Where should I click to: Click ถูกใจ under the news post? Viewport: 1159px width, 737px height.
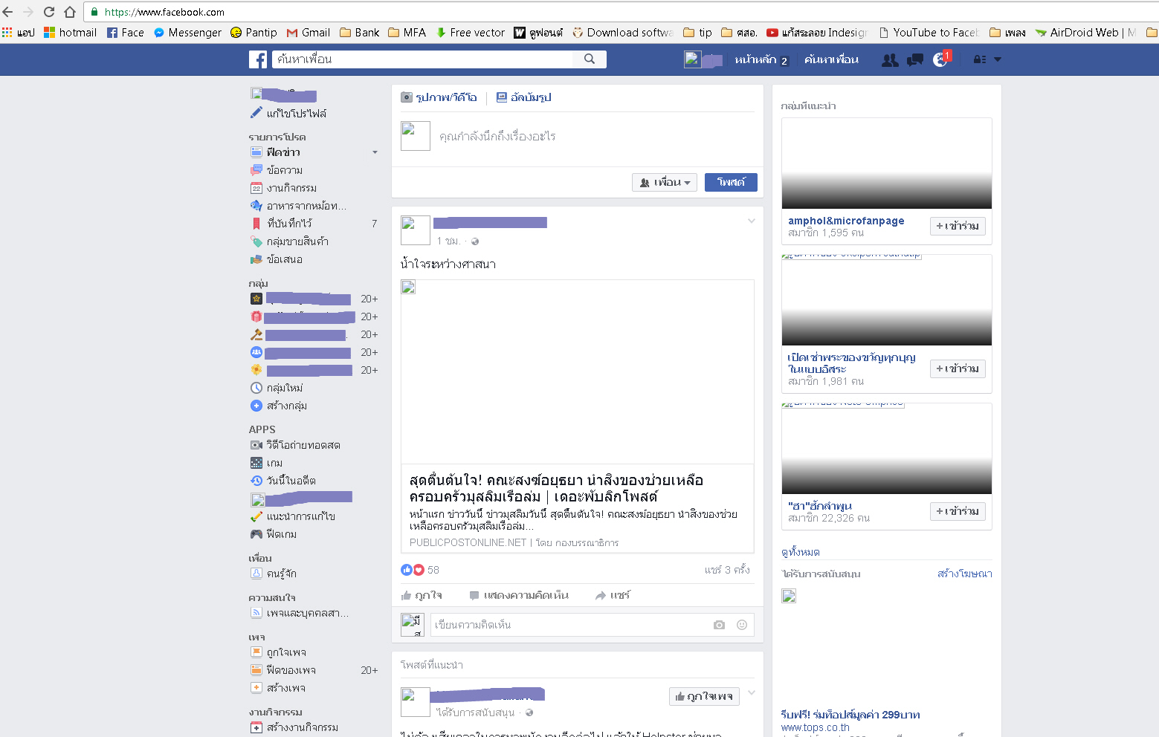[x=422, y=595]
